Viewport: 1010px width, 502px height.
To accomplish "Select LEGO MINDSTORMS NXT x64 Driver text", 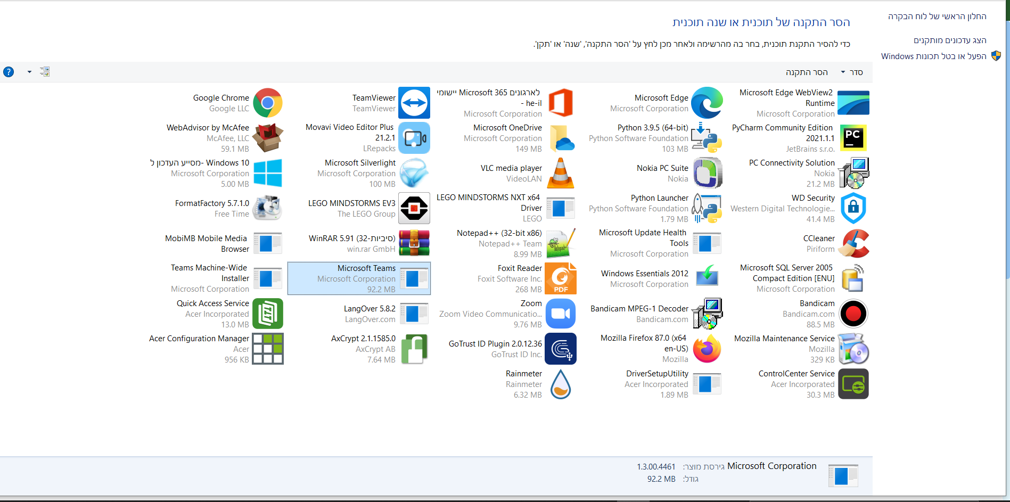I will [x=489, y=202].
